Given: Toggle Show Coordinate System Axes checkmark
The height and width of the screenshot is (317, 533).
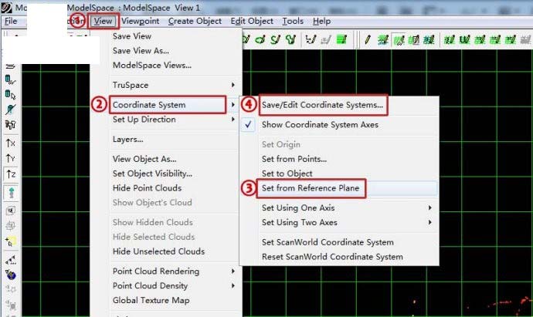Looking at the screenshot, I should 248,124.
